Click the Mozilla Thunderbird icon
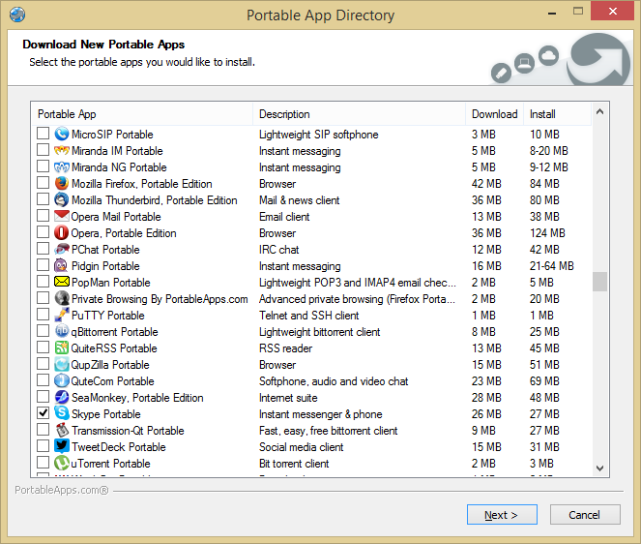Image resolution: width=641 pixels, height=544 pixels. pyautogui.click(x=62, y=200)
